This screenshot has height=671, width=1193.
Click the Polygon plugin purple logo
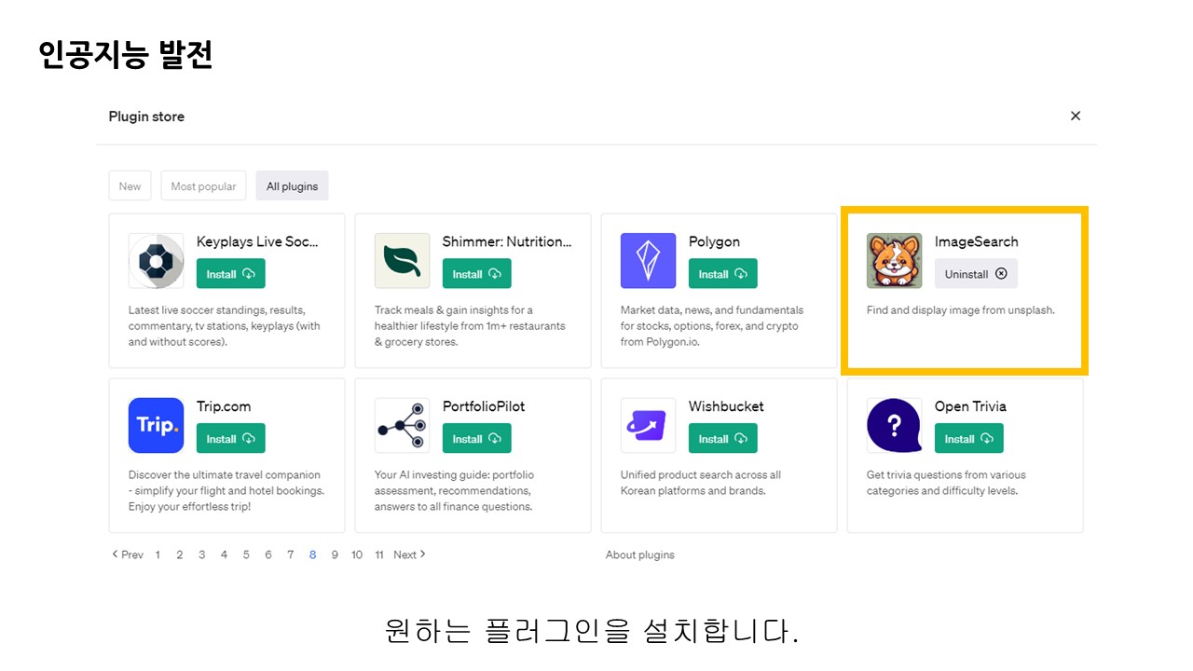[648, 261]
